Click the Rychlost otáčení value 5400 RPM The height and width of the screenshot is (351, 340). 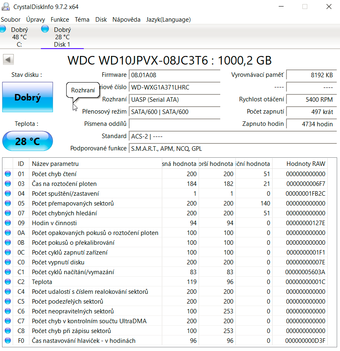point(311,100)
